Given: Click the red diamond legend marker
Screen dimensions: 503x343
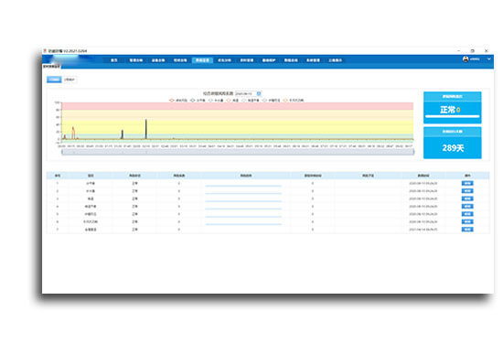Looking at the screenshot, I should [x=172, y=101].
